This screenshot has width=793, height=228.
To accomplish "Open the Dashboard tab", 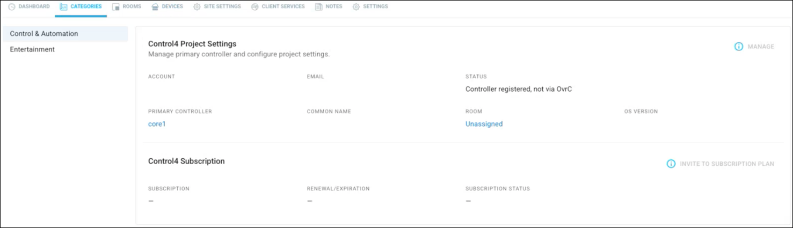I will click(x=29, y=7).
